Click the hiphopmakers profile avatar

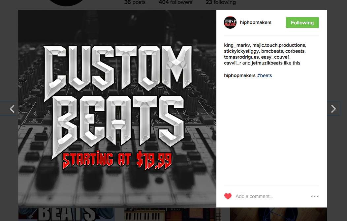[230, 22]
